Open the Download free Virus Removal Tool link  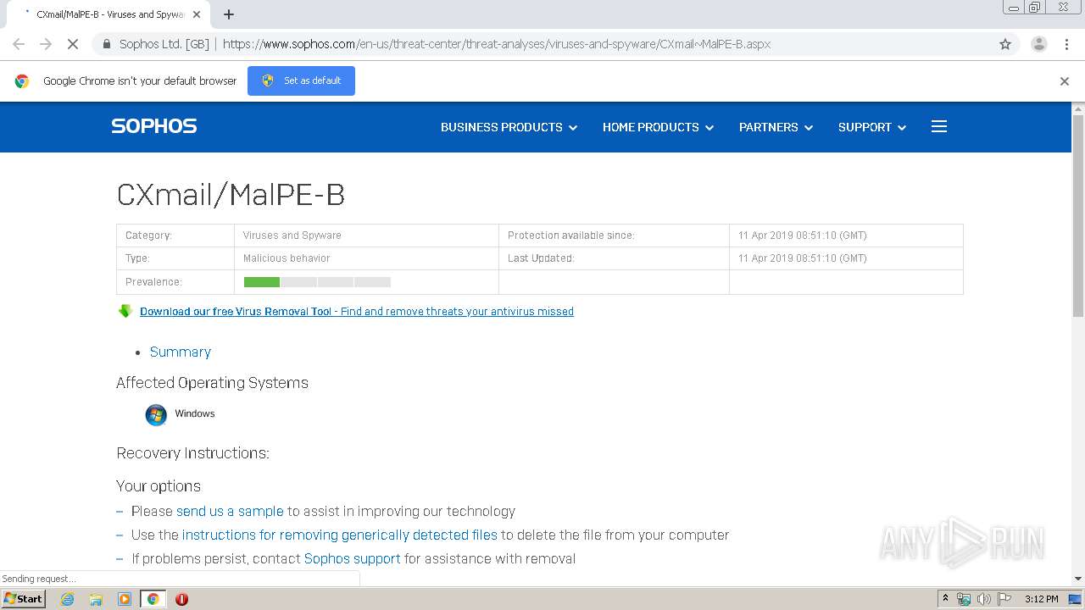[357, 312]
